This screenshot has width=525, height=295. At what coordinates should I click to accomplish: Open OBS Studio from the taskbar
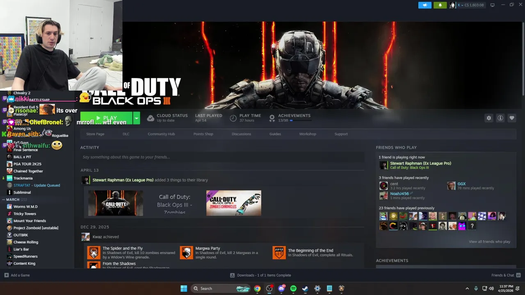click(269, 288)
